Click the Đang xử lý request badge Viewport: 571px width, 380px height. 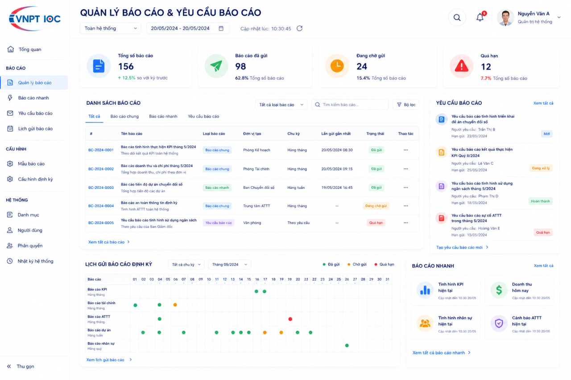click(541, 168)
